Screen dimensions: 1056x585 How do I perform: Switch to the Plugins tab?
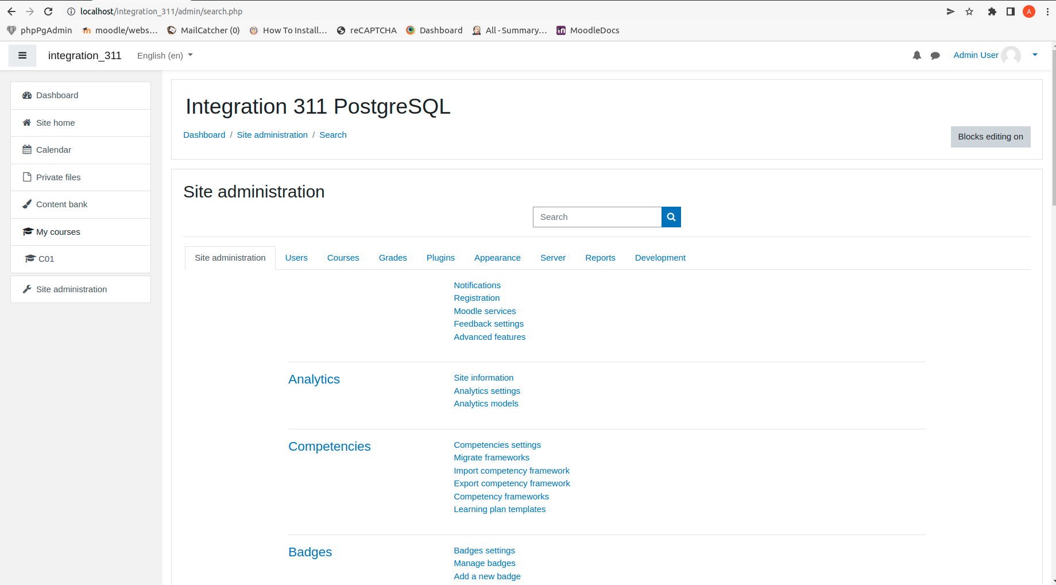[x=440, y=258]
